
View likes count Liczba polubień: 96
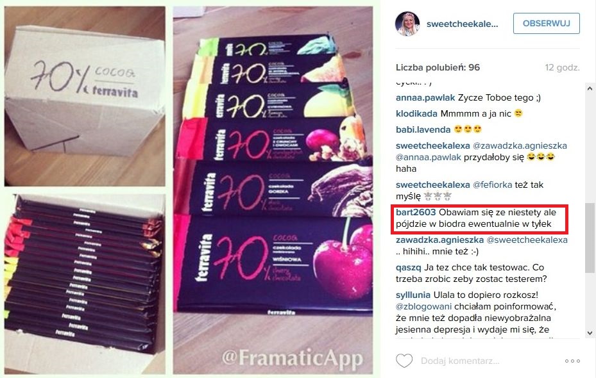[438, 67]
